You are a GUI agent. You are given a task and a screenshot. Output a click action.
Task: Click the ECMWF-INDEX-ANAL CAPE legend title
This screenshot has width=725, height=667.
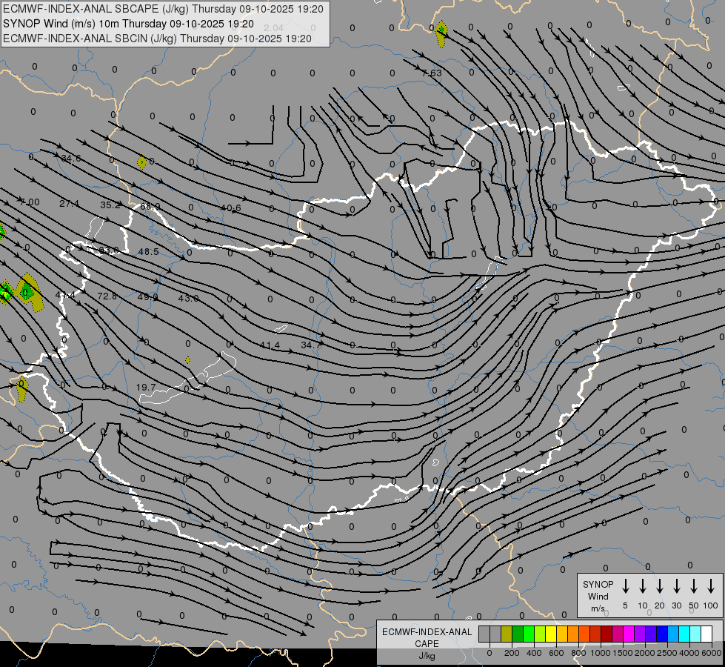click(427, 637)
